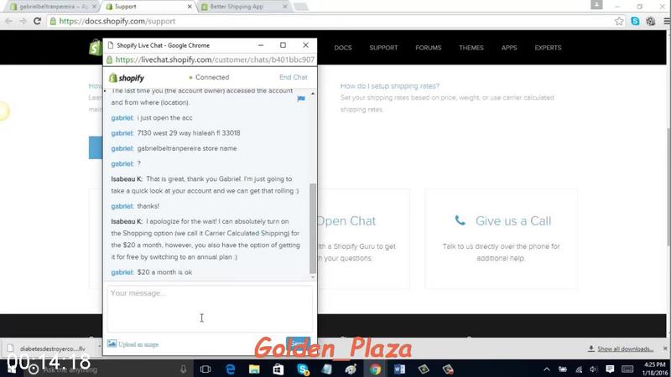671x377 pixels.
Task: Click the Connected status text
Action: click(212, 77)
